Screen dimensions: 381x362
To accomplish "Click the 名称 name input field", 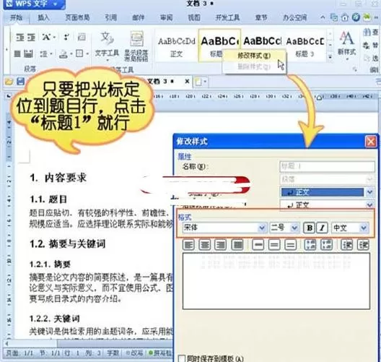I will click(x=327, y=167).
